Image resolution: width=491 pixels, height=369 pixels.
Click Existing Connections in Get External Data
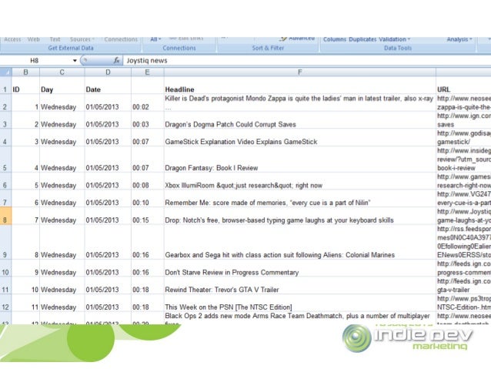121,39
